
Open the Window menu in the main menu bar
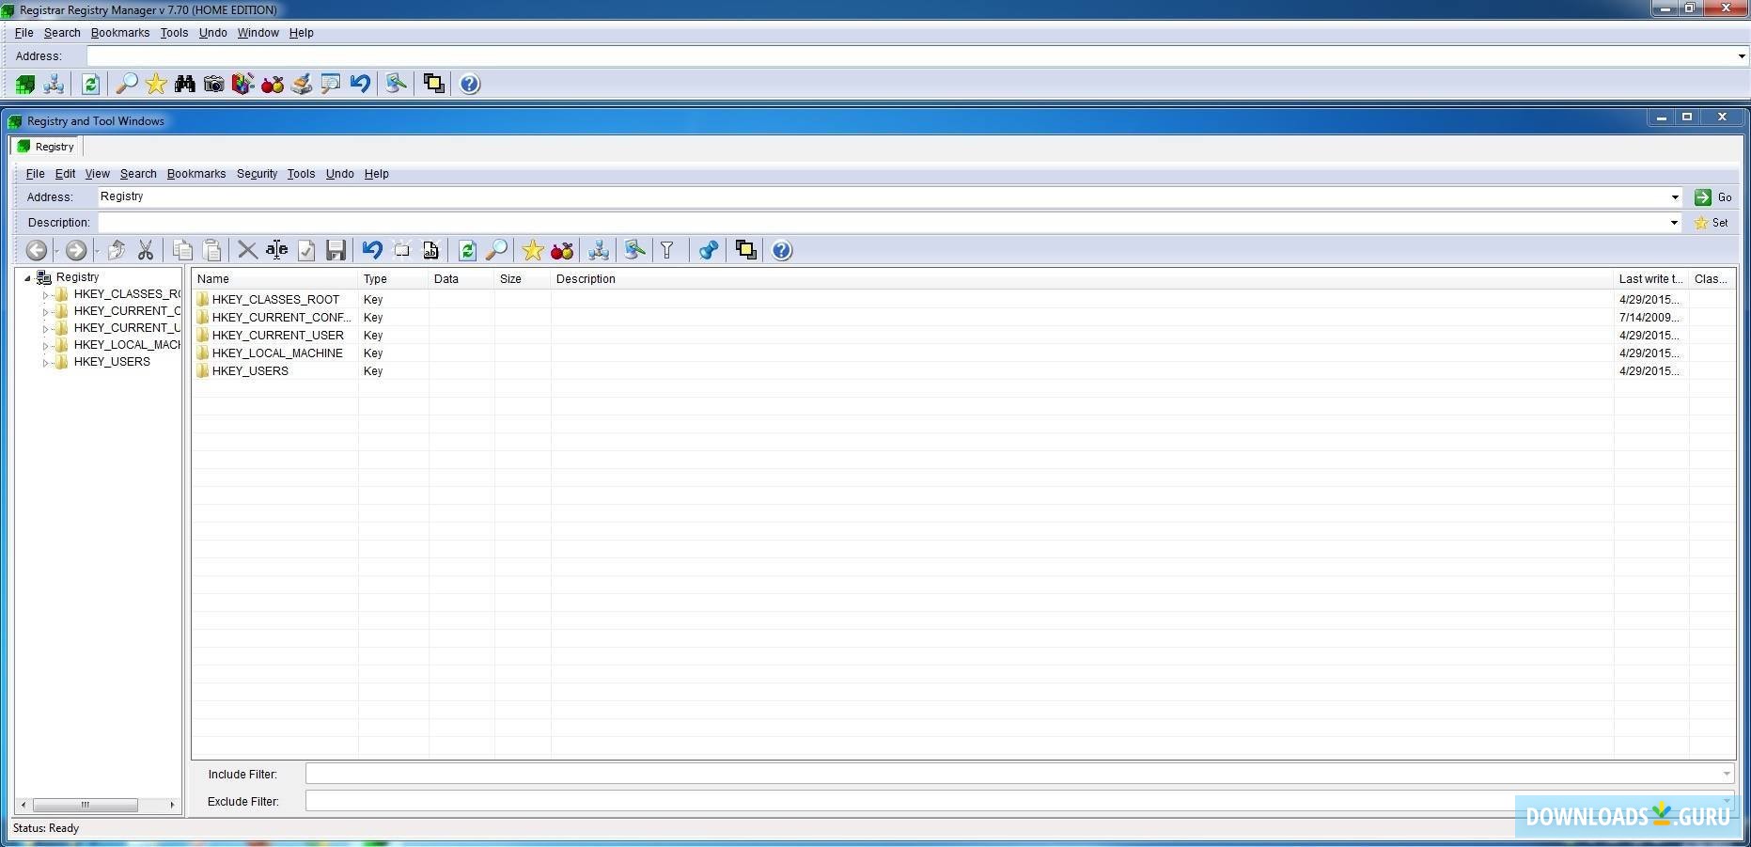click(258, 33)
